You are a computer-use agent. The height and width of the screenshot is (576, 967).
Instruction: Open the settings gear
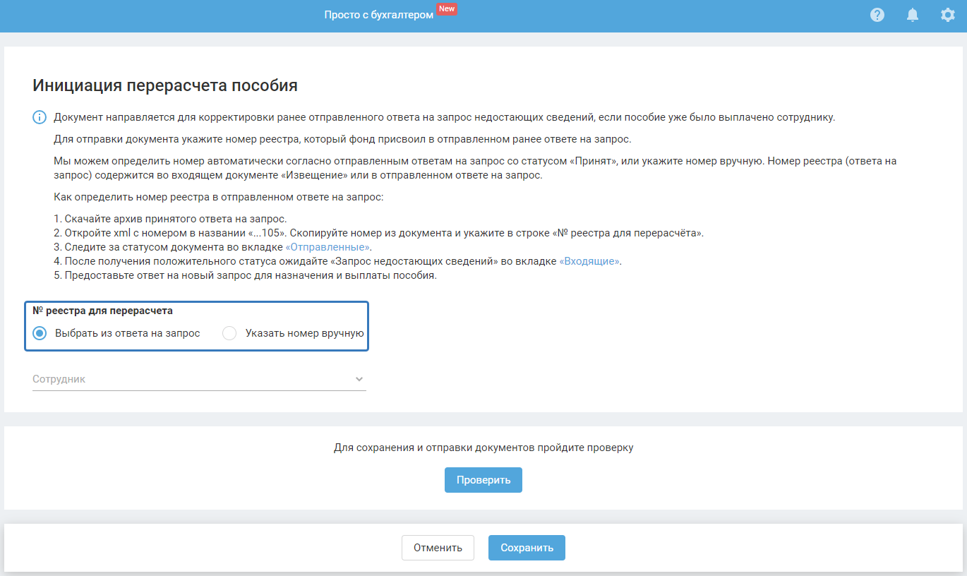948,15
